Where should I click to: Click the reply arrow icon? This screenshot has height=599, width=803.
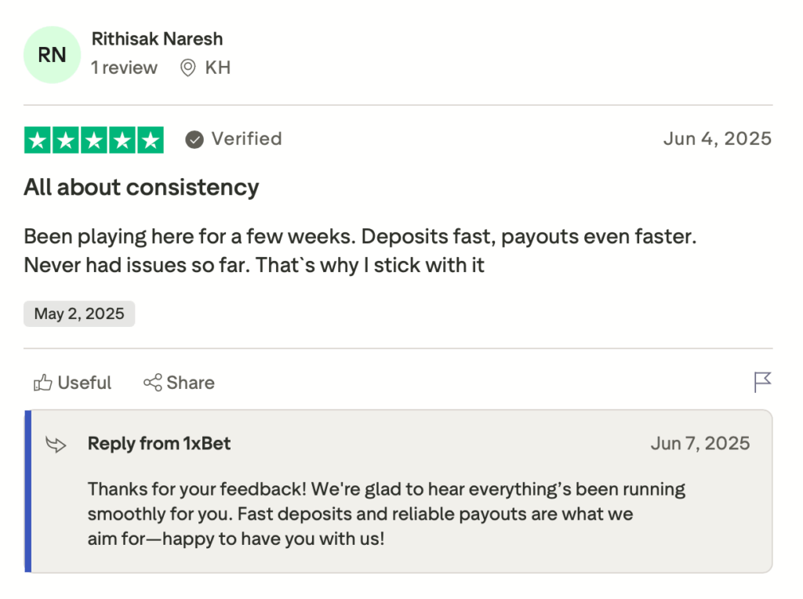pos(56,445)
